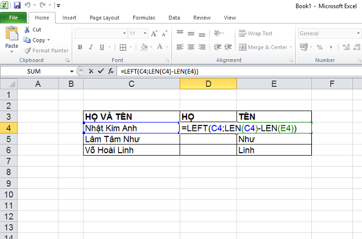Click Increase Font Size icon
The height and width of the screenshot is (239, 362).
click(x=154, y=34)
